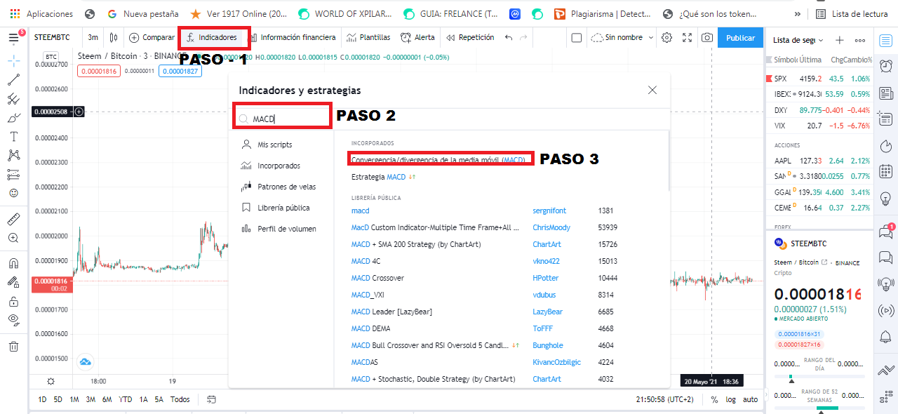Open LazyBear author link
The width and height of the screenshot is (898, 414).
click(x=549, y=312)
